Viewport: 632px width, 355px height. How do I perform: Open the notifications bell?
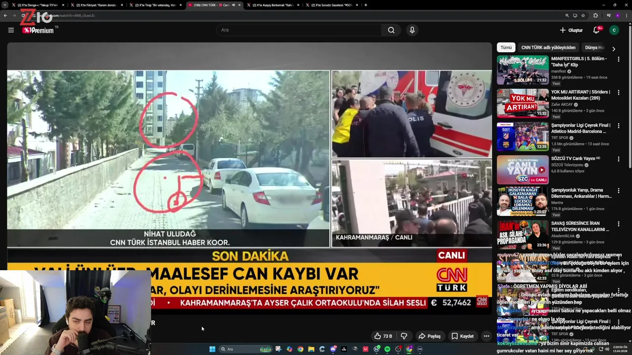pyautogui.click(x=596, y=30)
